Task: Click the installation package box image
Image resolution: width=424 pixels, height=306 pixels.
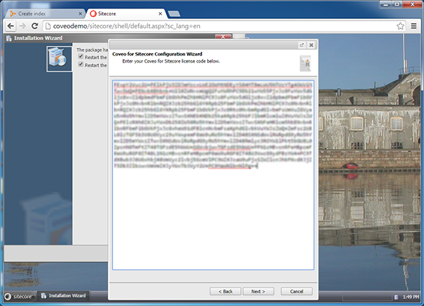Action: click(59, 59)
